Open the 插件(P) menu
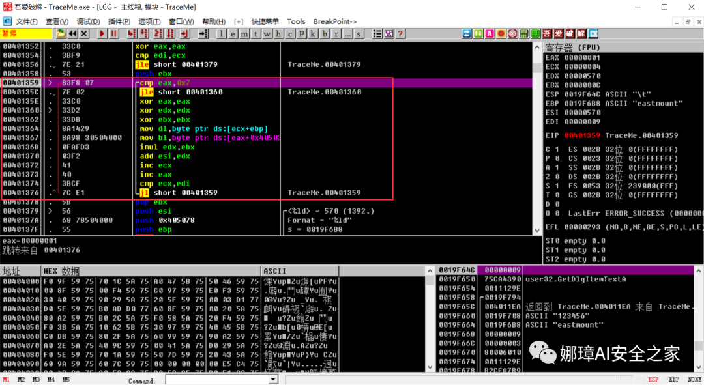The height and width of the screenshot is (385, 704). (x=119, y=21)
